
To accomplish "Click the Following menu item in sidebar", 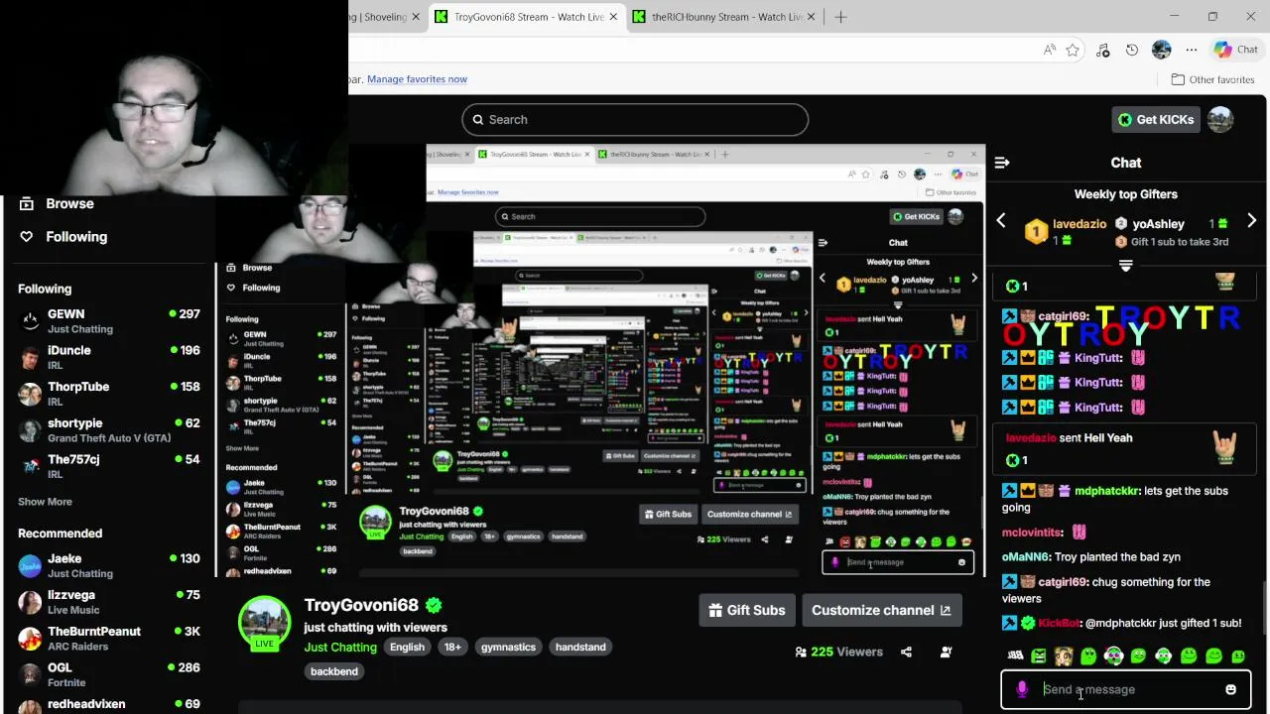I will point(76,236).
